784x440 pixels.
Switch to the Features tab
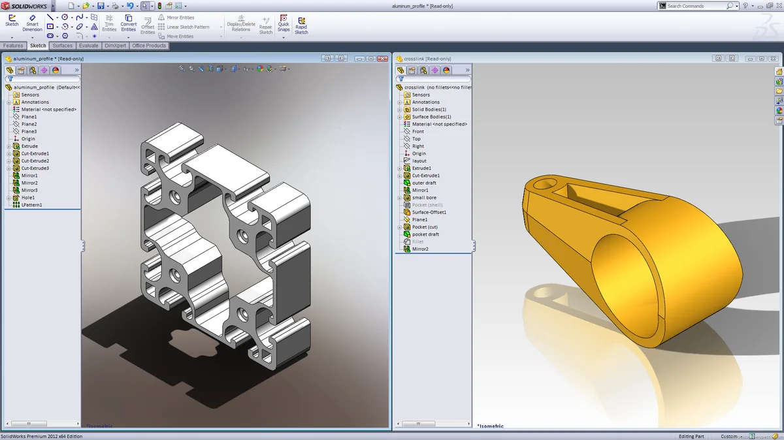13,46
